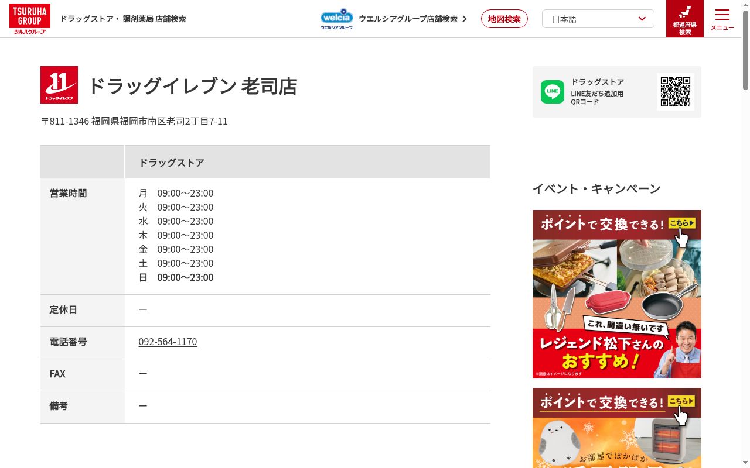Call phone number 092-564-1170
This screenshot has height=468, width=750.
[x=168, y=342]
